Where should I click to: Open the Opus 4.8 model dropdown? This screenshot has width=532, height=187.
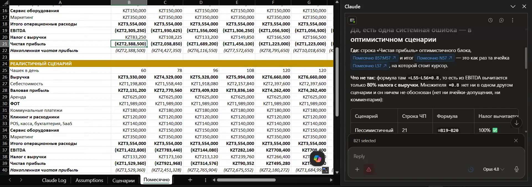coord(493,169)
